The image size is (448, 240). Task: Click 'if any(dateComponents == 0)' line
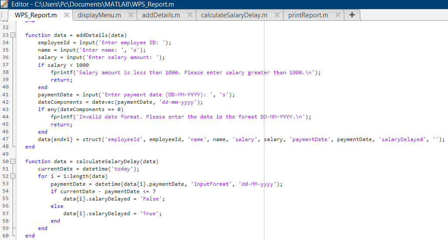pos(81,109)
